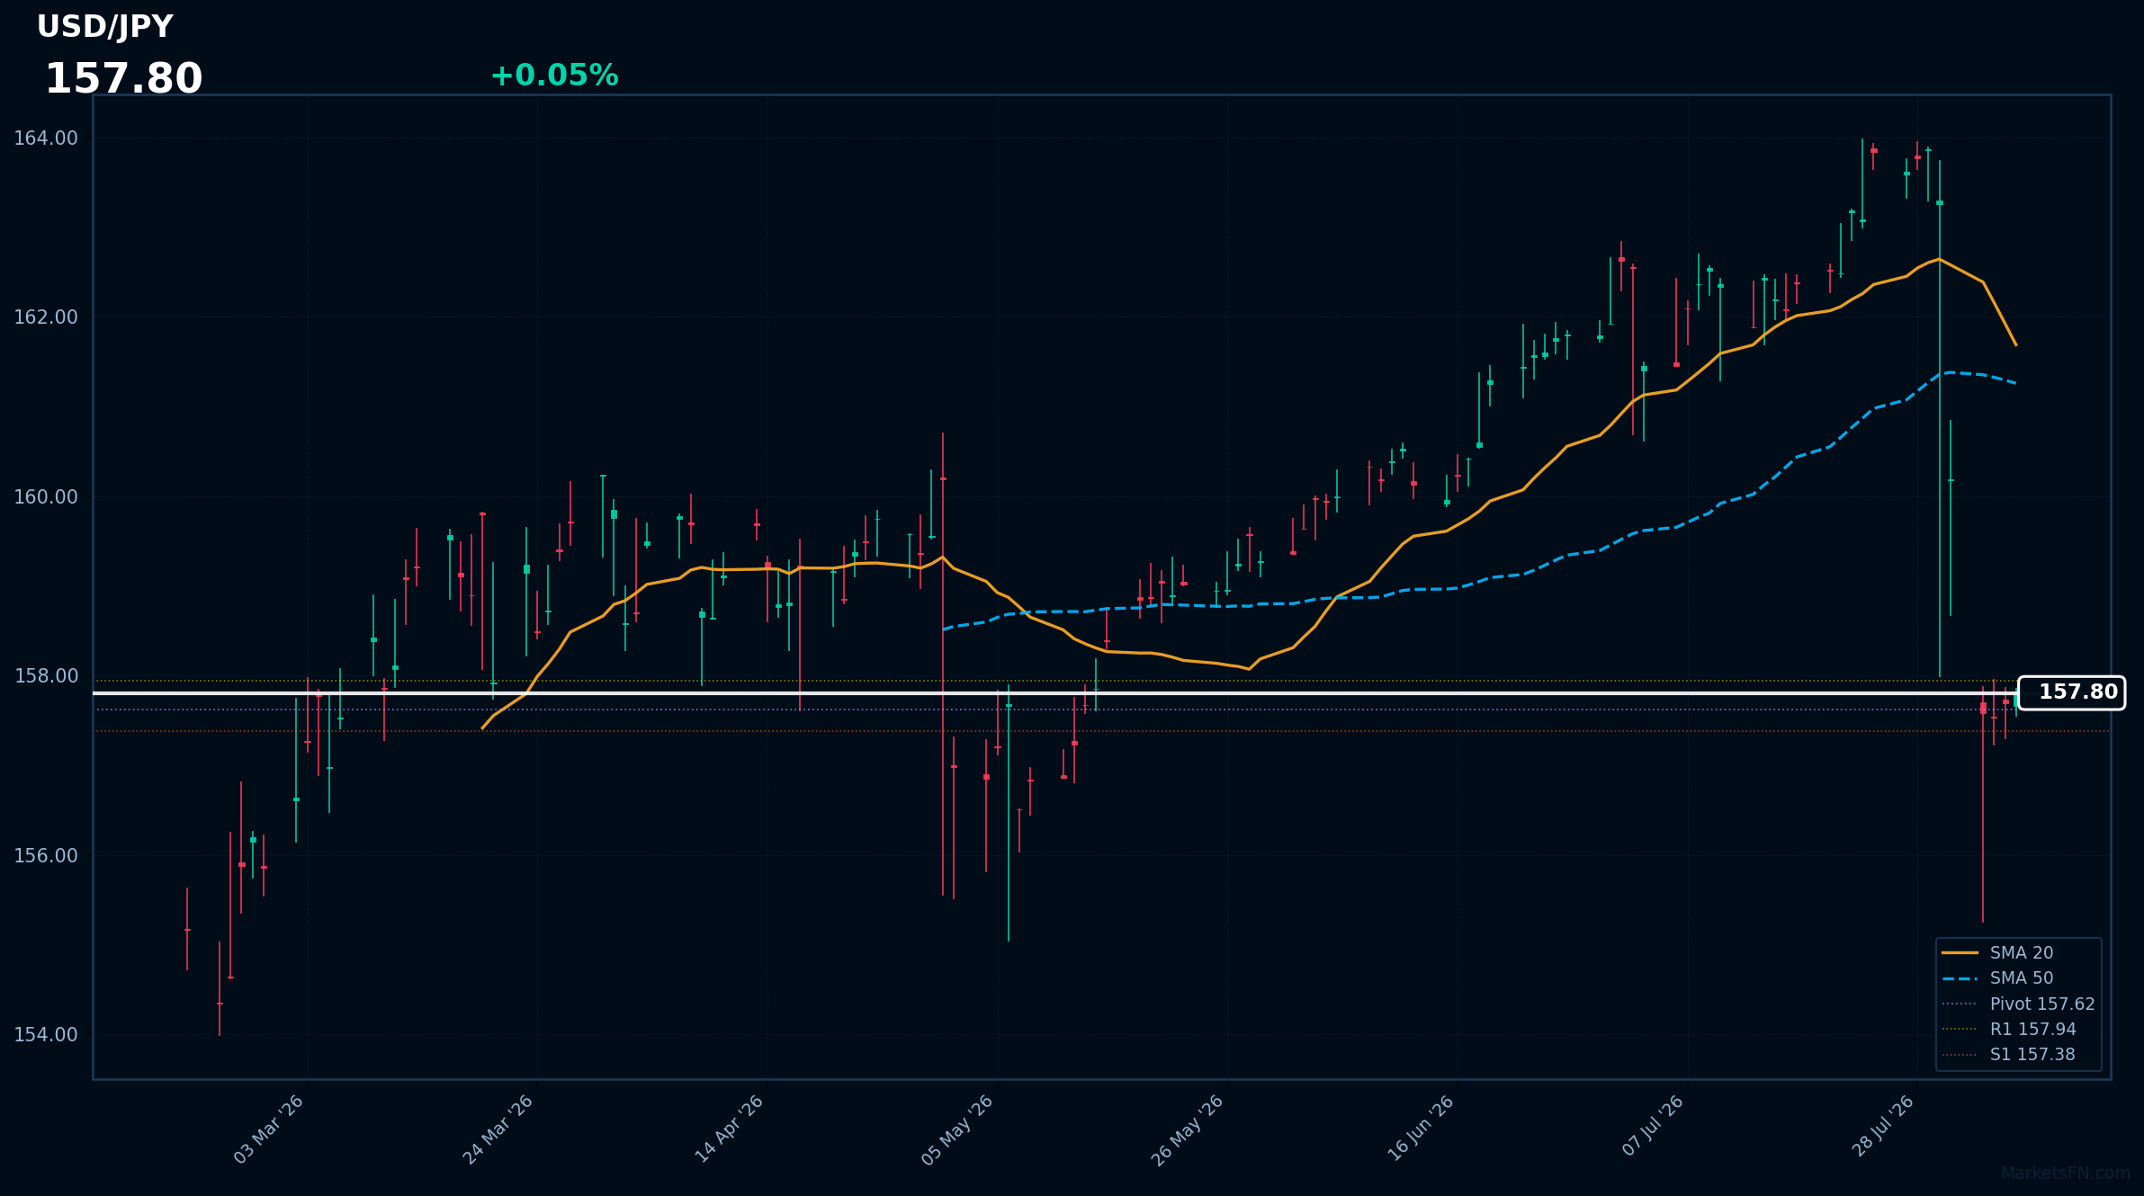Click the 14 Apr '26 date label
Screen dimensions: 2144x1196
point(729,1129)
